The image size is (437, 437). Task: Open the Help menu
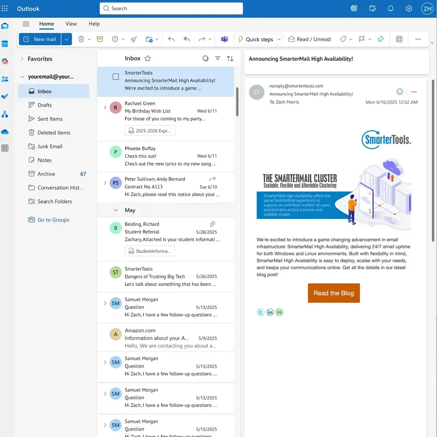(x=94, y=24)
